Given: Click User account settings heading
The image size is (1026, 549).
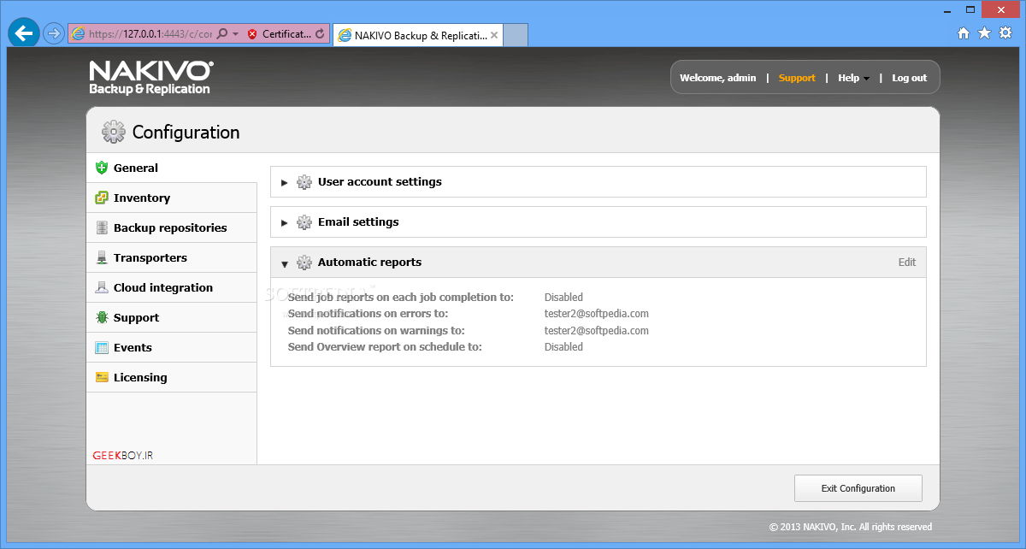Looking at the screenshot, I should [380, 182].
